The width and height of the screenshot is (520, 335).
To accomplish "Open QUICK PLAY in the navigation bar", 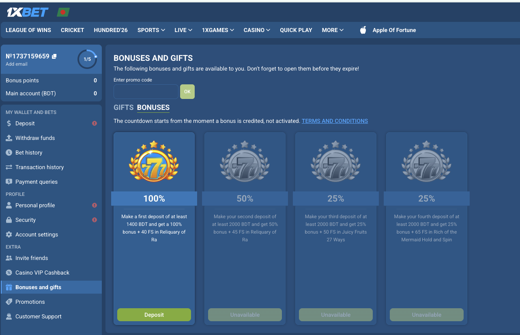I will click(296, 30).
